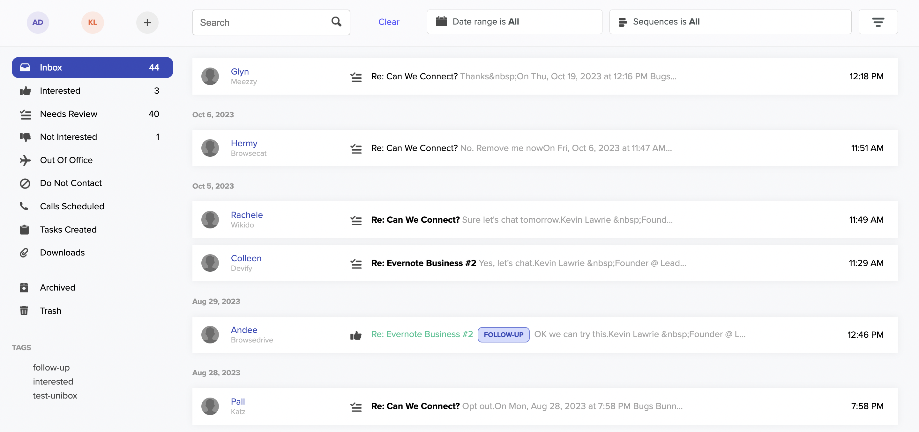Image resolution: width=919 pixels, height=432 pixels.
Task: Open Andee's Re: Evernote Business #2 subject
Action: pos(422,334)
